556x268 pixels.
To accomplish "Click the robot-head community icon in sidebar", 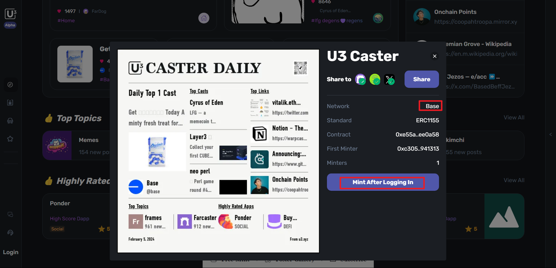I will (10, 121).
